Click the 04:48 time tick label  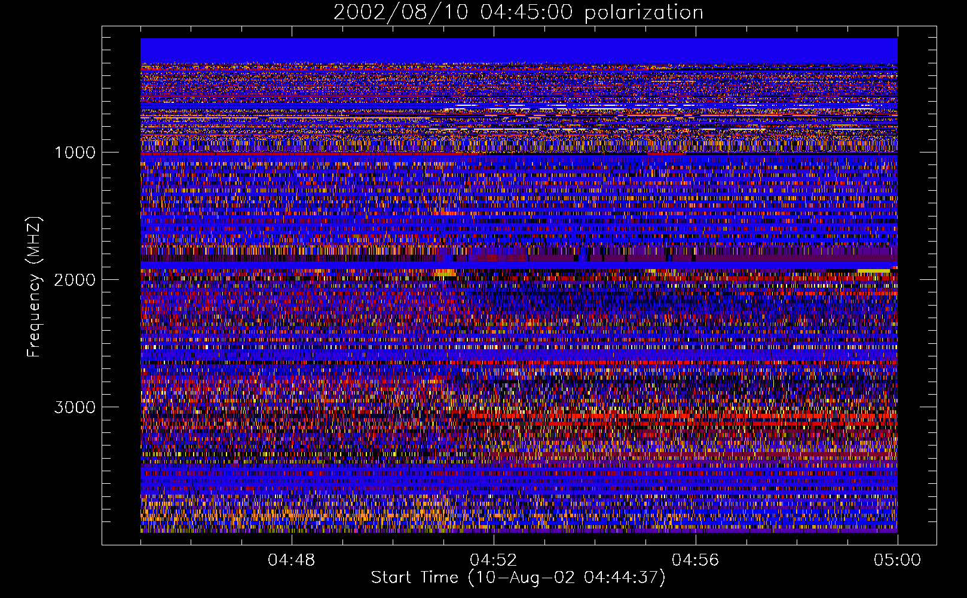pos(291,560)
